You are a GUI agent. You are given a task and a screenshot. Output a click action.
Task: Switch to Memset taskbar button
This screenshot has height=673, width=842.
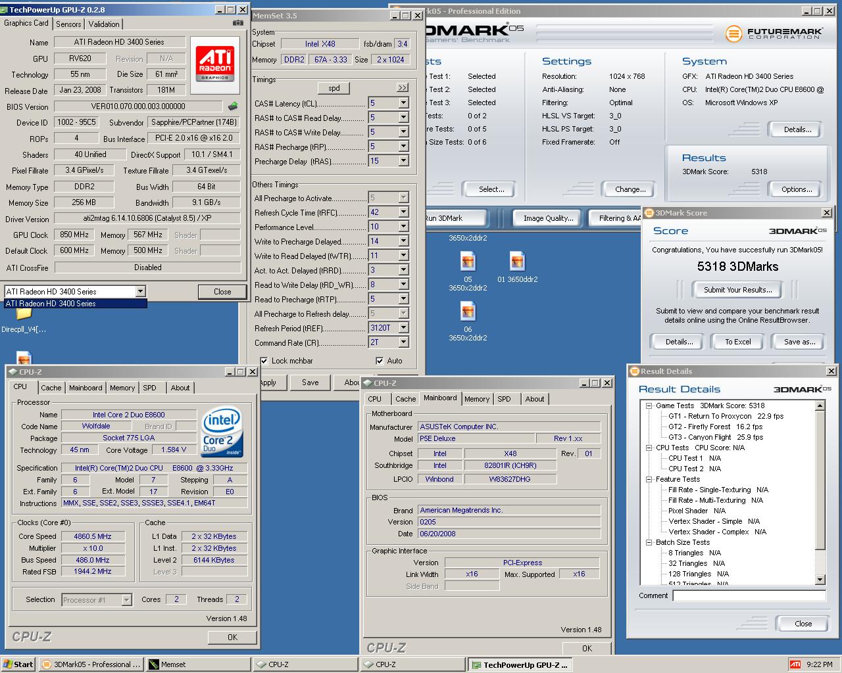[199, 664]
